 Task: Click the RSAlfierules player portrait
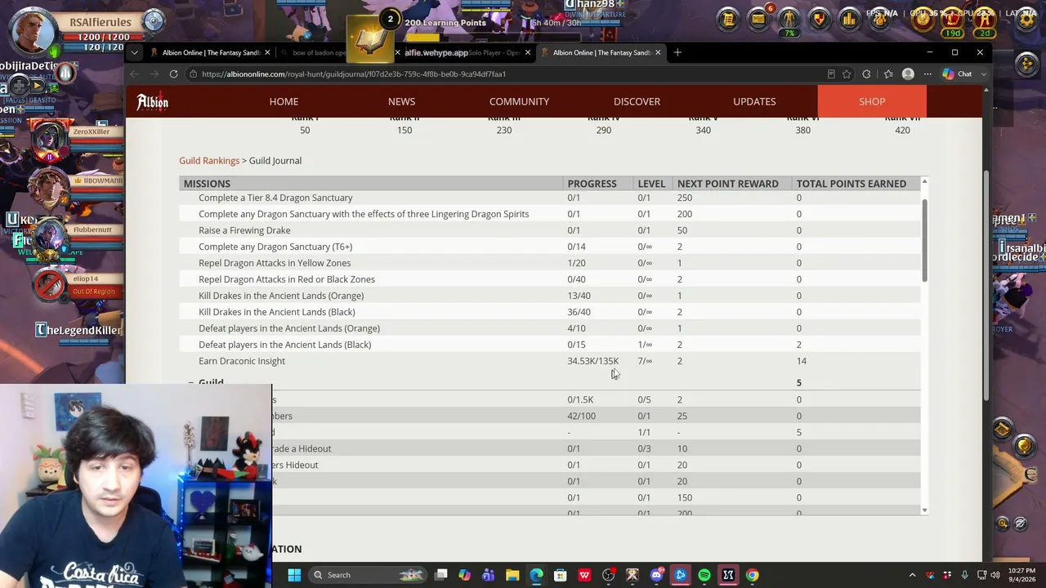34,30
